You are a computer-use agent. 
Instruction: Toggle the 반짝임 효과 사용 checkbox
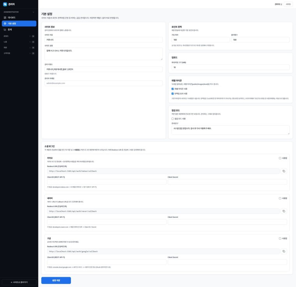[x=173, y=94]
